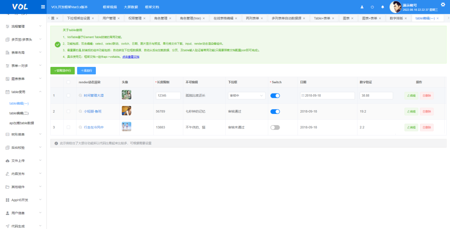Click zoom icon beside 时间管理大湿
The height and width of the screenshot is (229, 450).
(x=80, y=95)
